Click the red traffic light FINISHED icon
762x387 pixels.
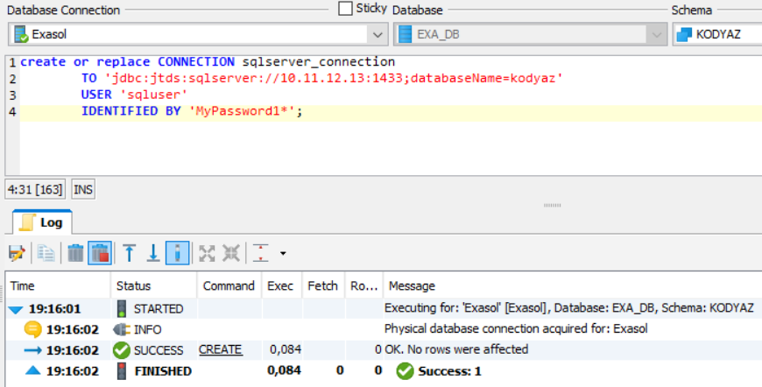(x=122, y=371)
